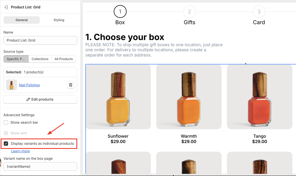Click the Product List: Grid panel title
This screenshot has height=176, width=296.
coord(26,7)
